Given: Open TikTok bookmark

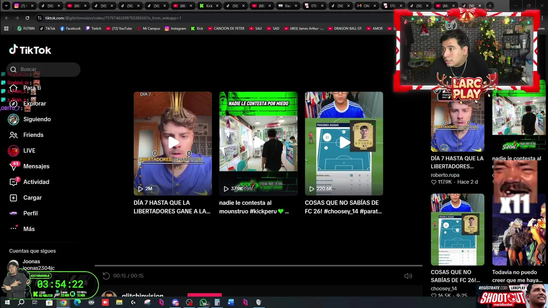Looking at the screenshot, I should [x=48, y=29].
